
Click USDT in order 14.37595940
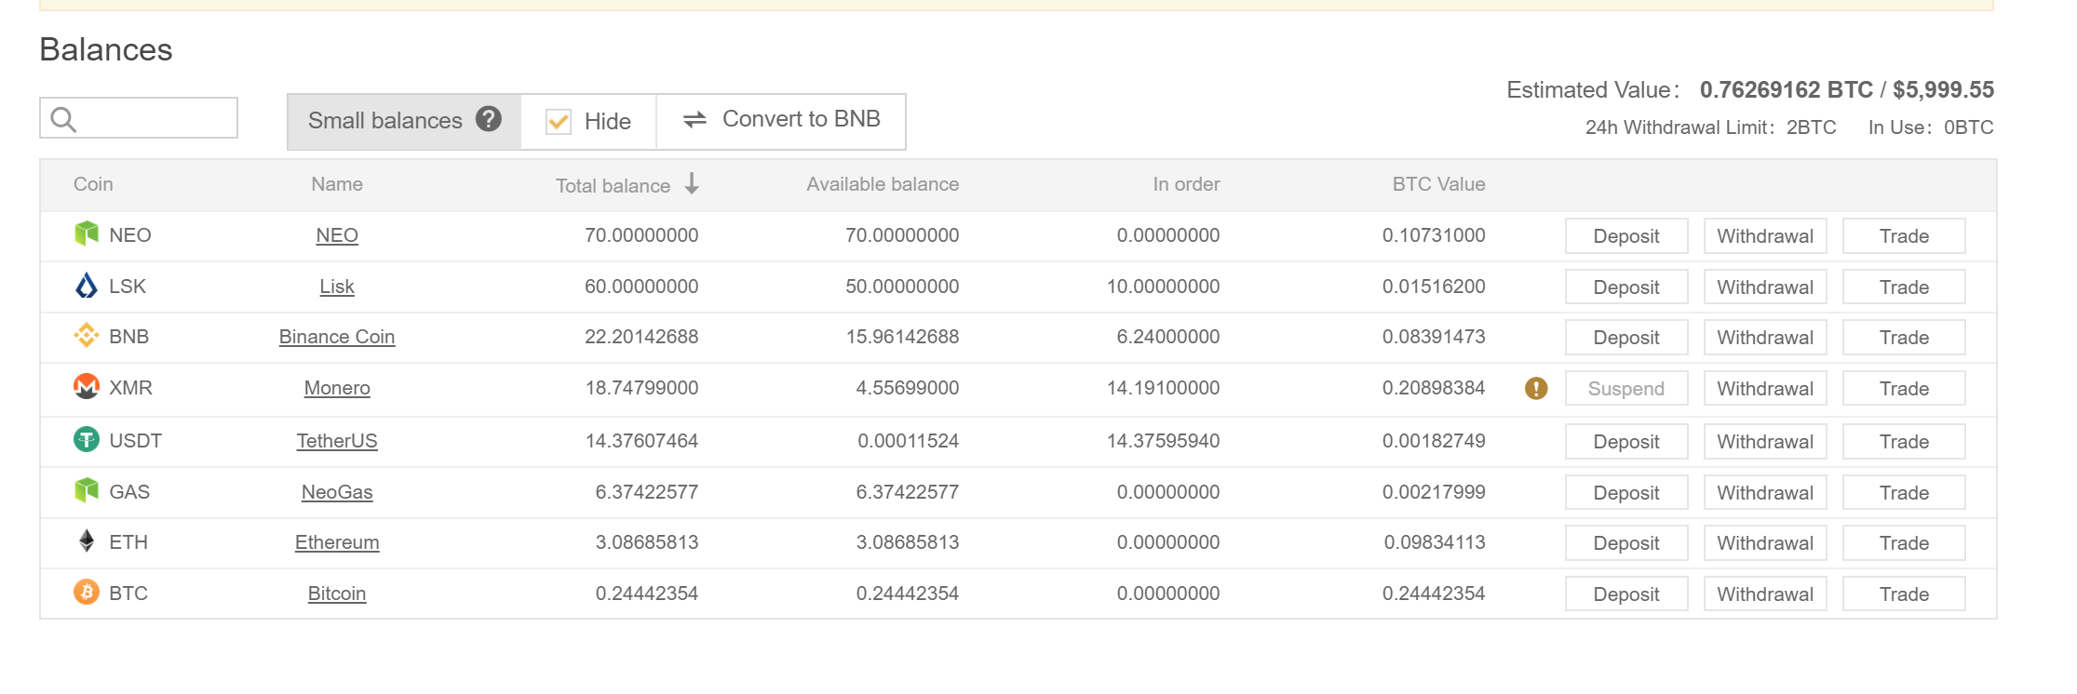[1163, 441]
